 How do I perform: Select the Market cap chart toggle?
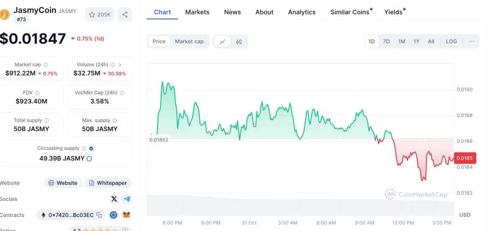(189, 41)
